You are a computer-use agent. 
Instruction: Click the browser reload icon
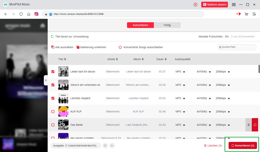[x=21, y=14]
